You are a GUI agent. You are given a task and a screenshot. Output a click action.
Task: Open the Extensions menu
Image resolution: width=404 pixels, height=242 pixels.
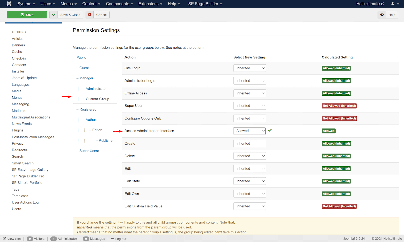coord(150,4)
